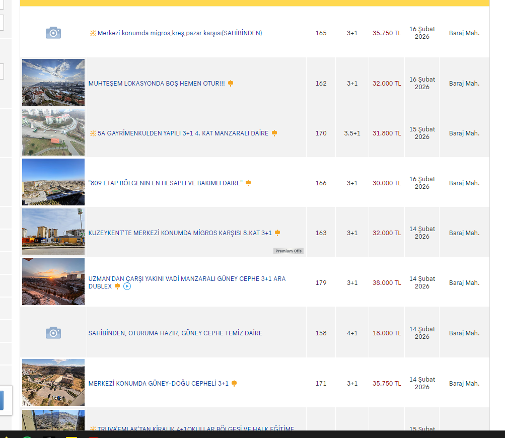505x438 pixels.
Task: Click the orange pin icon after 5A GAYRİMENKULDEN YAPILI listing
Action: coord(274,133)
